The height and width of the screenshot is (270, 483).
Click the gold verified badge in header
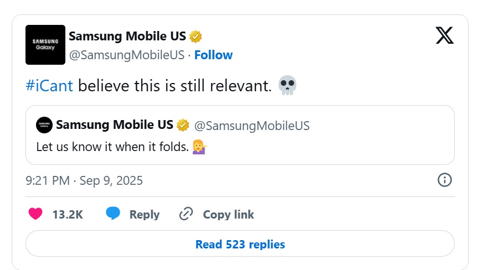click(196, 37)
